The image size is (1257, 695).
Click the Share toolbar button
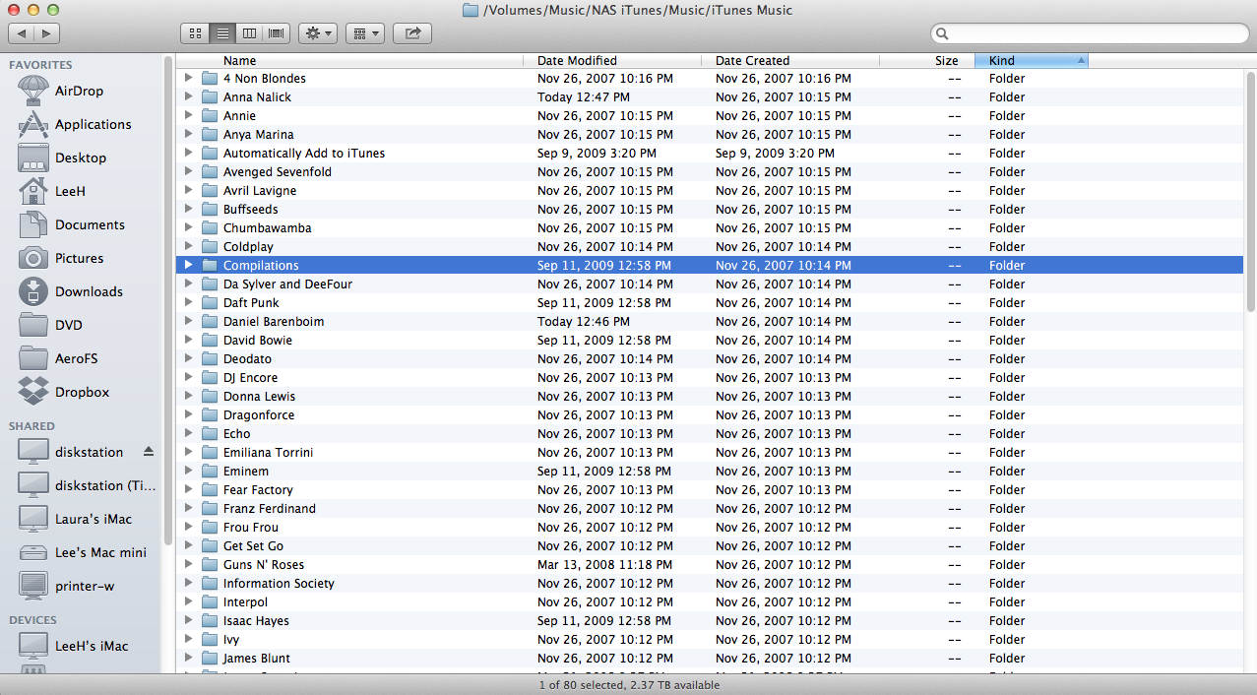(x=412, y=33)
